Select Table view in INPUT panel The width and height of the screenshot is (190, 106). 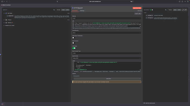click(x=63, y=10)
